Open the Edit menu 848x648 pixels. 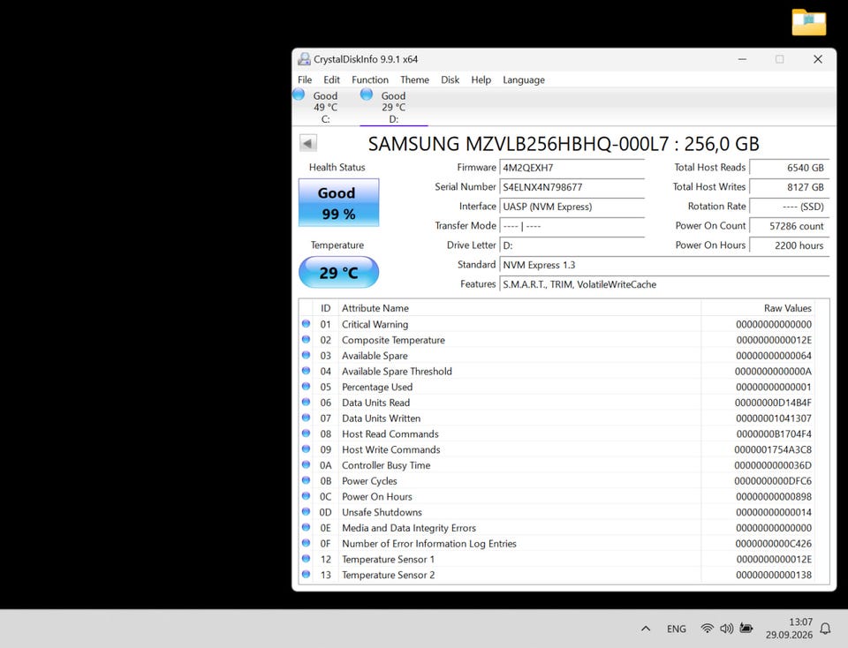(331, 79)
